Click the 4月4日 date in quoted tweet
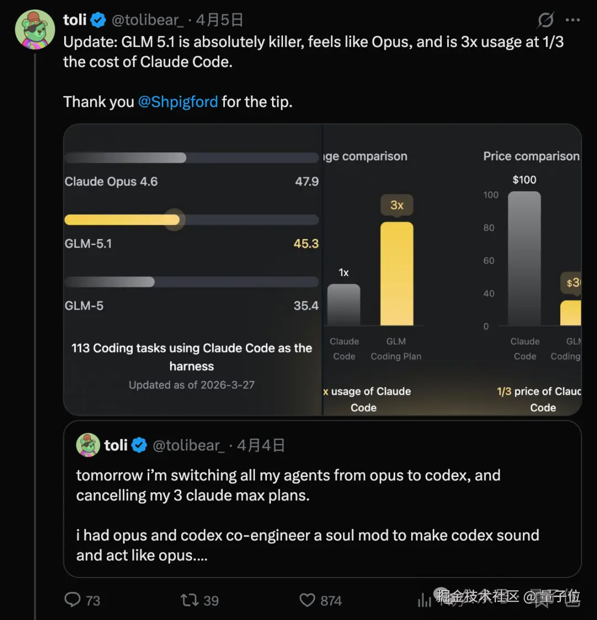 [261, 445]
